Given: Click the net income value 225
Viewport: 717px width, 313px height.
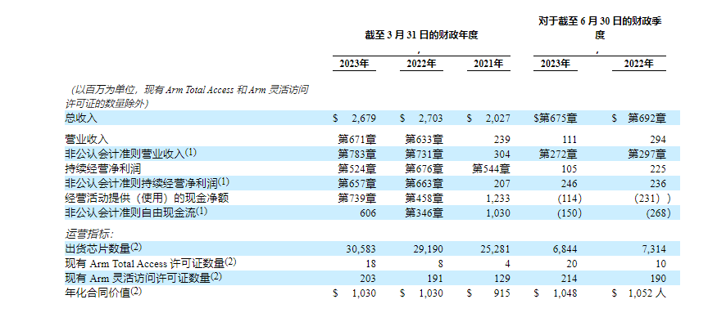Looking at the screenshot, I should point(659,169).
